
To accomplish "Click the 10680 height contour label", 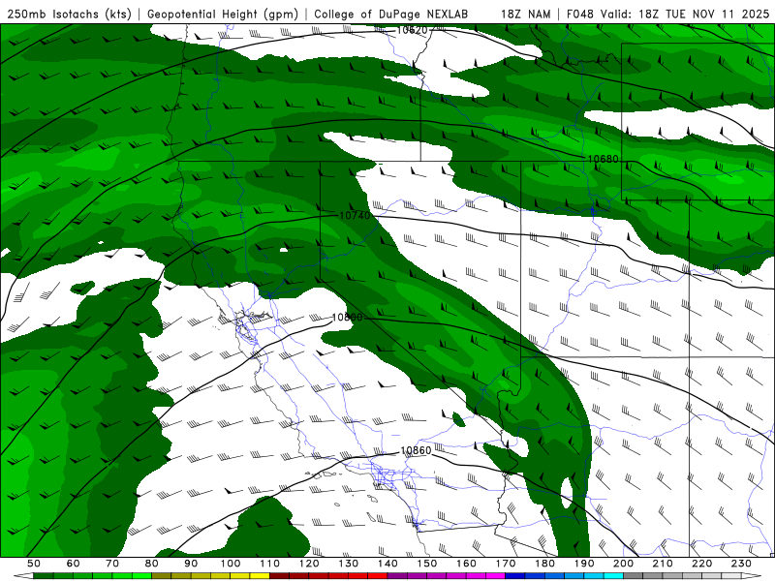I will click(x=603, y=159).
